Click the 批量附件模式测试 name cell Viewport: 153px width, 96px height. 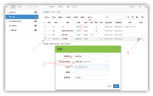point(67,31)
